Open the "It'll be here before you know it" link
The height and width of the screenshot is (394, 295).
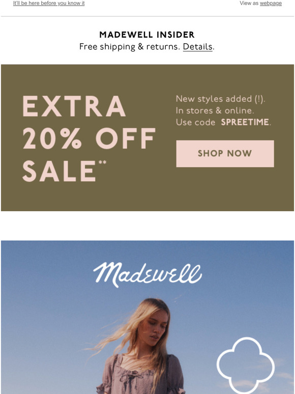coord(49,3)
